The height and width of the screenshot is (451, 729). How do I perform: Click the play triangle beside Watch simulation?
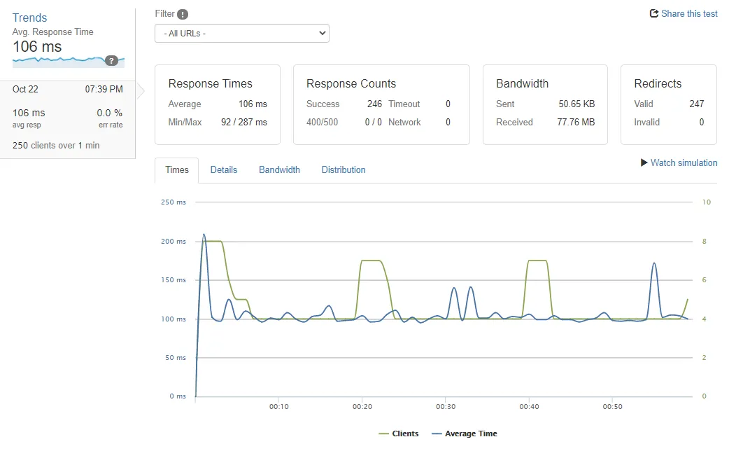pos(643,162)
